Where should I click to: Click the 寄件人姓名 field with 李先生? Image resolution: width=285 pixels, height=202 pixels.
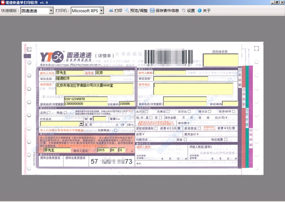pos(70,73)
